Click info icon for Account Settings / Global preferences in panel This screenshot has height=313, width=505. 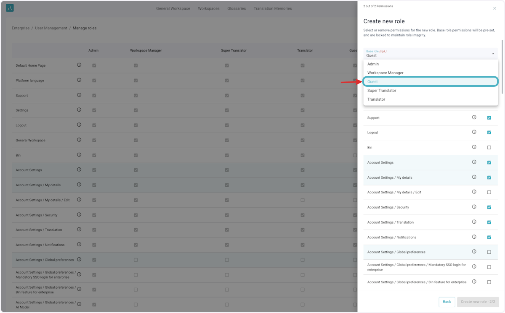[474, 252]
